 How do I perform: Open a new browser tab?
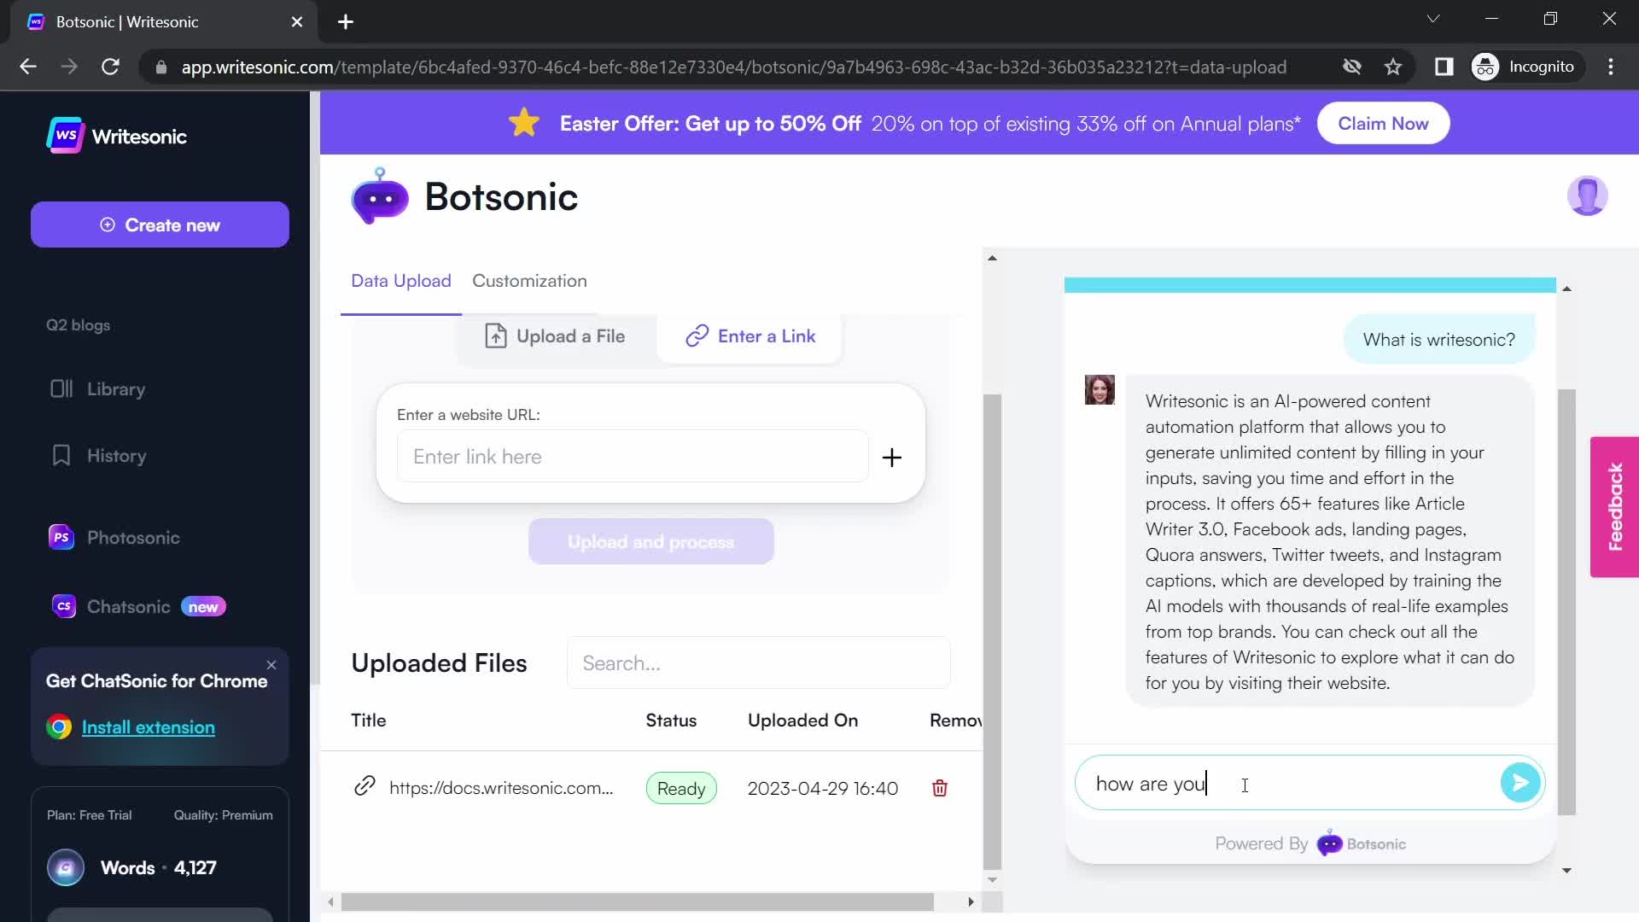[346, 22]
